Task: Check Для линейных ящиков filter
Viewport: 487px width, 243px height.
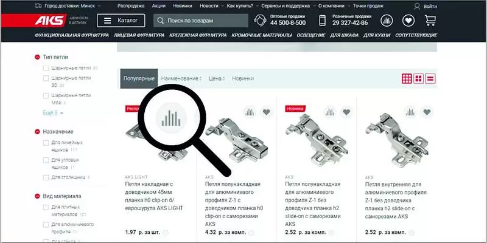Action: coord(46,143)
